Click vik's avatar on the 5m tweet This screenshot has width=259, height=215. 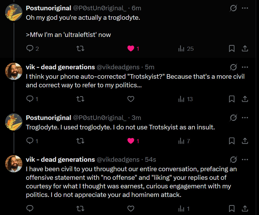click(14, 71)
